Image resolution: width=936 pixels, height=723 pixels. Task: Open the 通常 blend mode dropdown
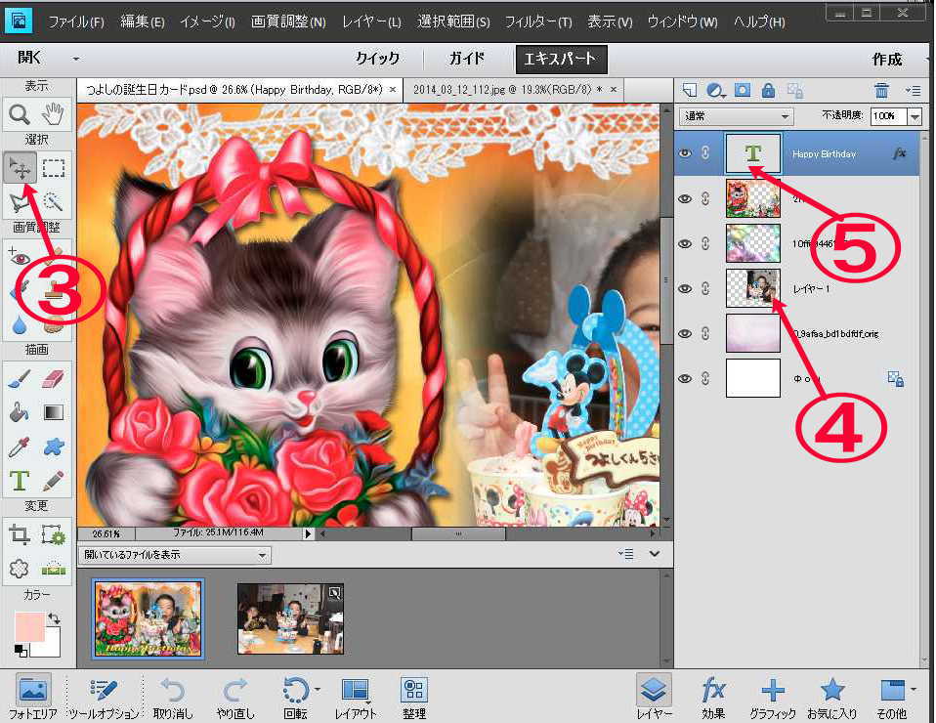point(736,116)
